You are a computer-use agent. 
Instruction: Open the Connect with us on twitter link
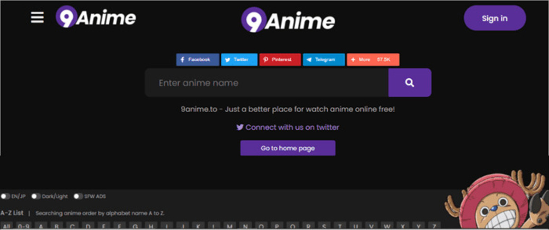(288, 127)
